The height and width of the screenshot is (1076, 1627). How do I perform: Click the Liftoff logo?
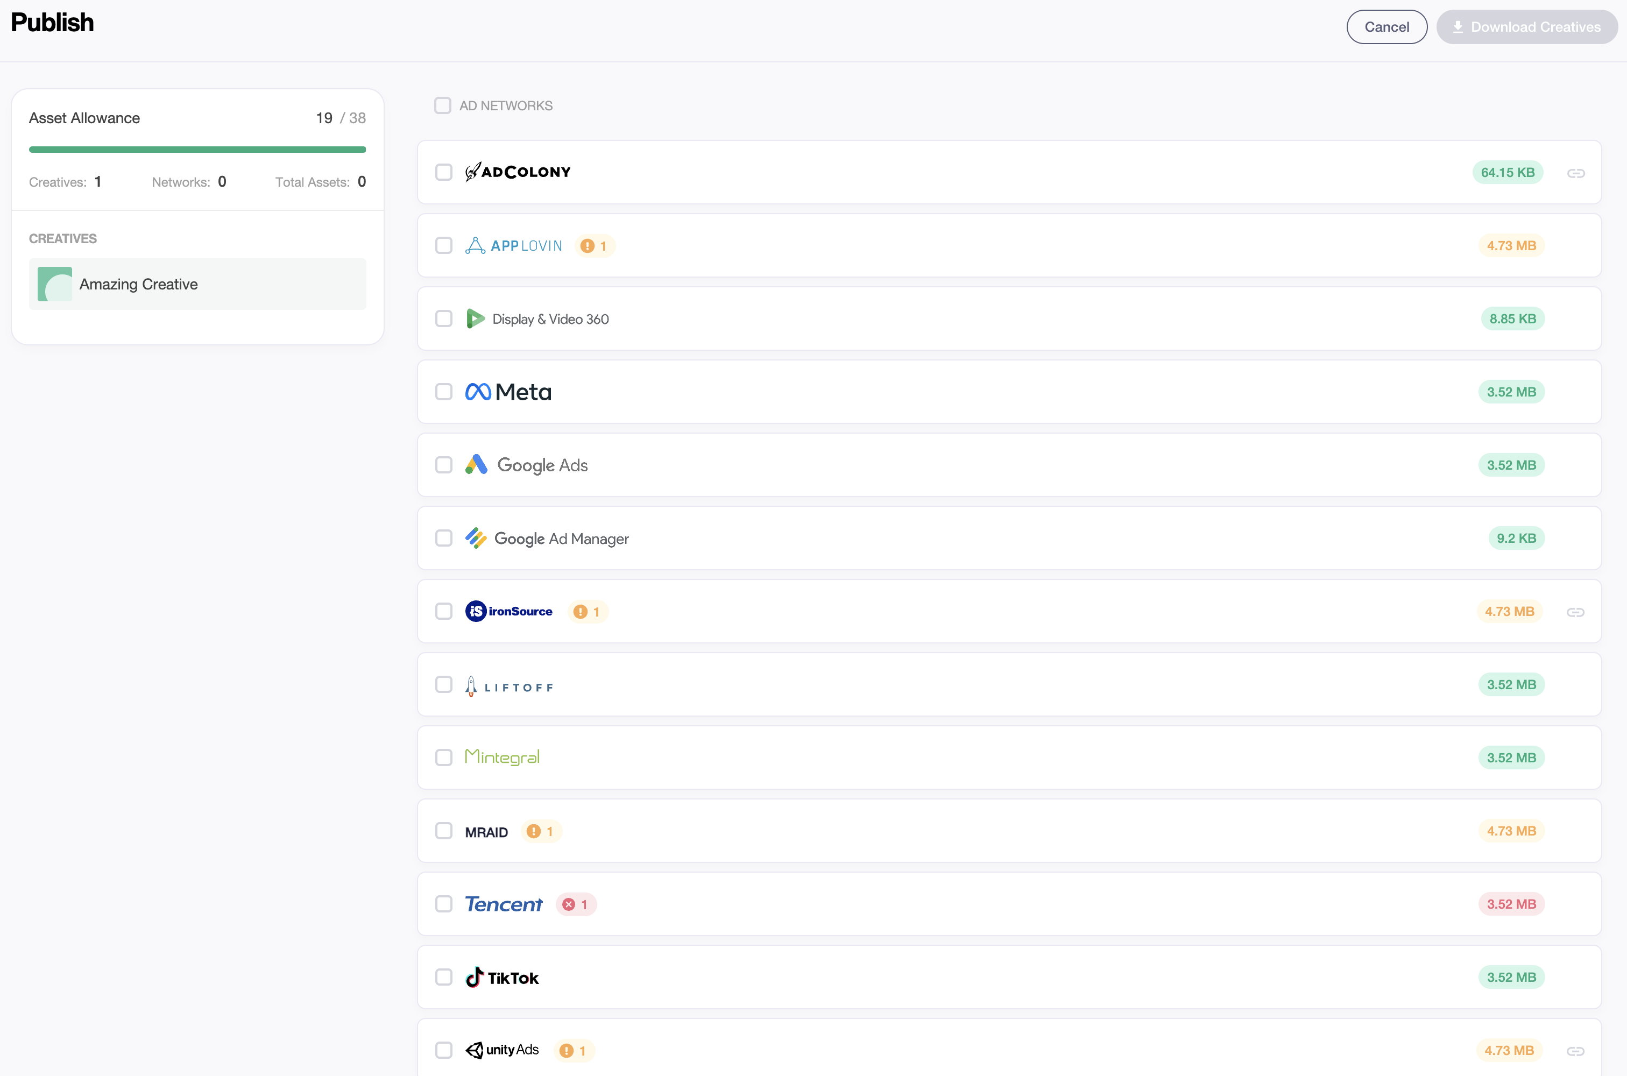[x=508, y=686]
